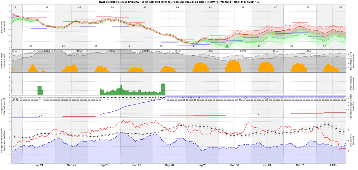
Task: Click the DWD MOSMIX Forecast chart title
Action: [179, 1]
